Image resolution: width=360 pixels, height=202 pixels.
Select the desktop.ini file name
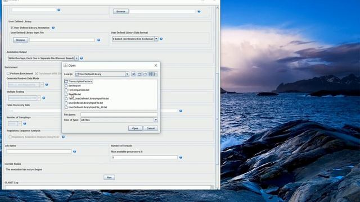(x=75, y=86)
